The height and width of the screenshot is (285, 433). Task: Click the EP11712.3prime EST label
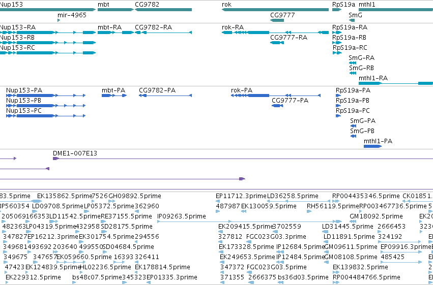[x=241, y=196]
